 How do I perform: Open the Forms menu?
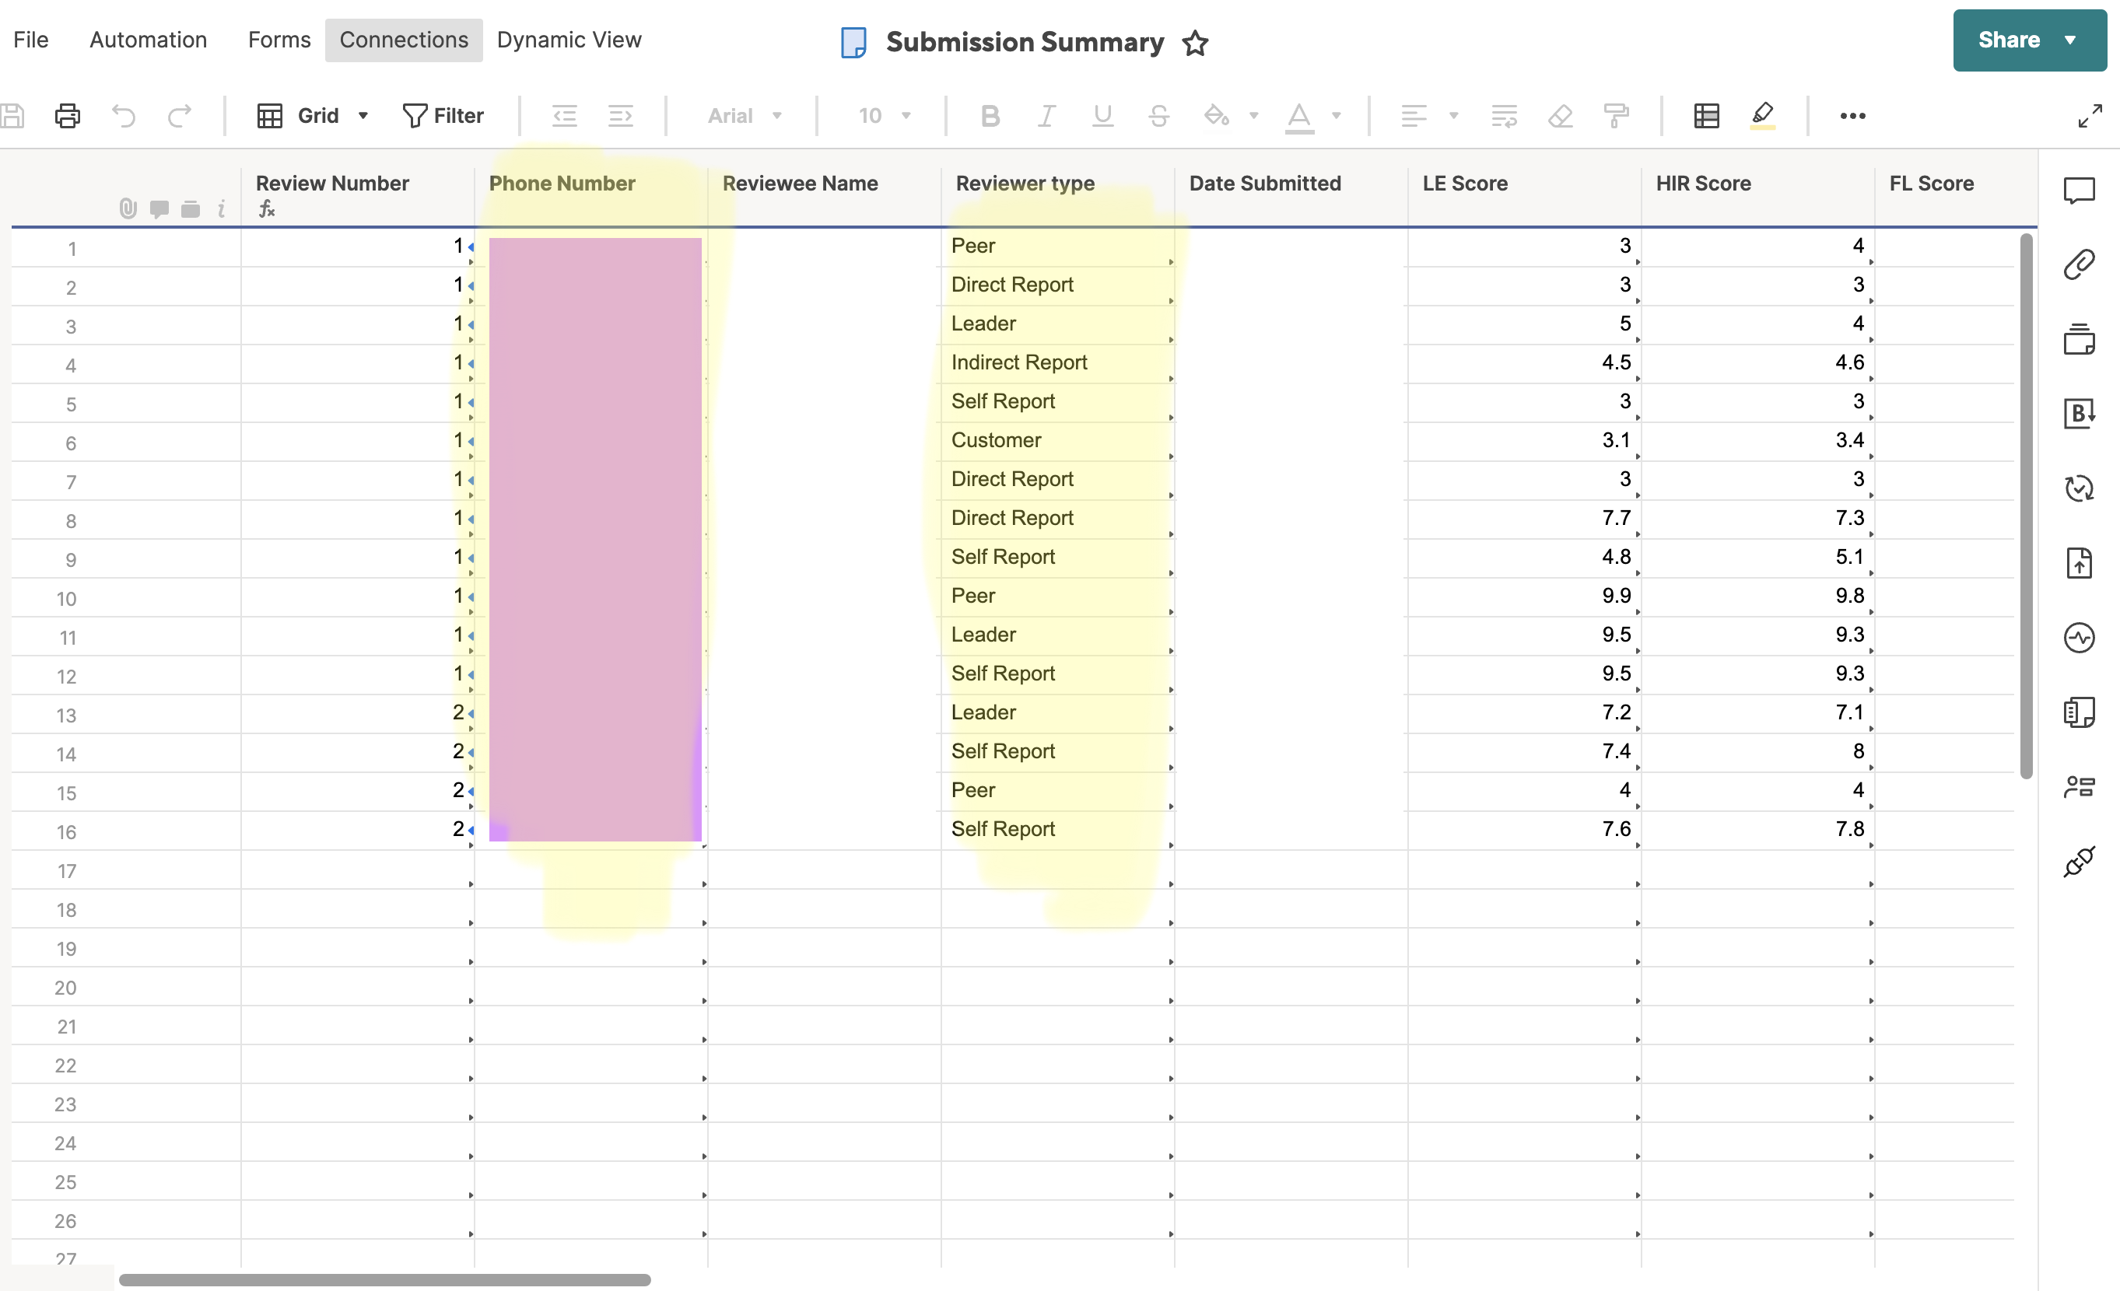tap(279, 40)
